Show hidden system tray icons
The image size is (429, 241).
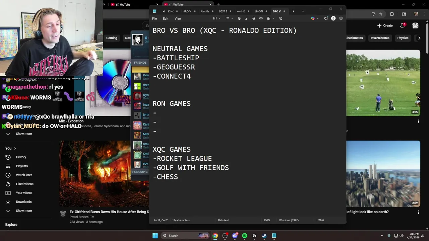click(x=382, y=236)
